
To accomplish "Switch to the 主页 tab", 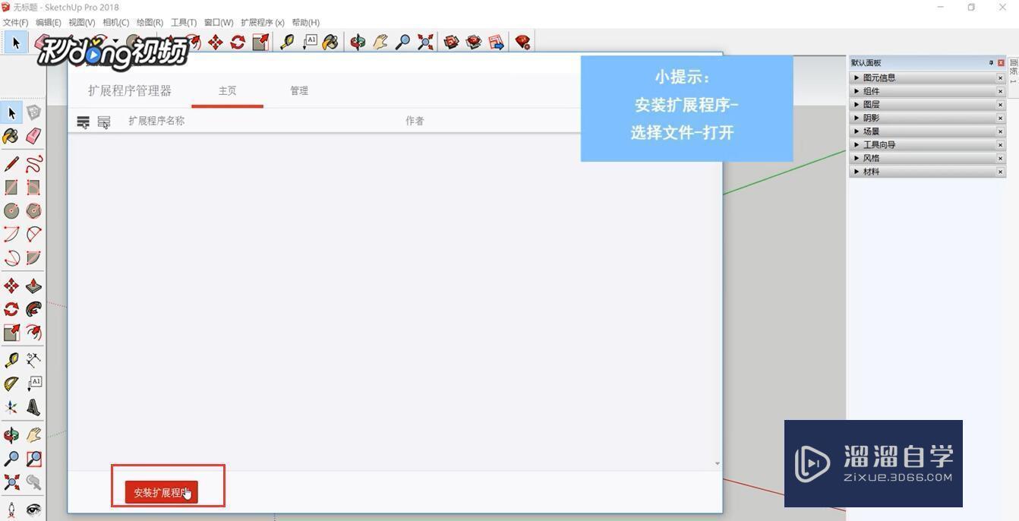I will (228, 90).
